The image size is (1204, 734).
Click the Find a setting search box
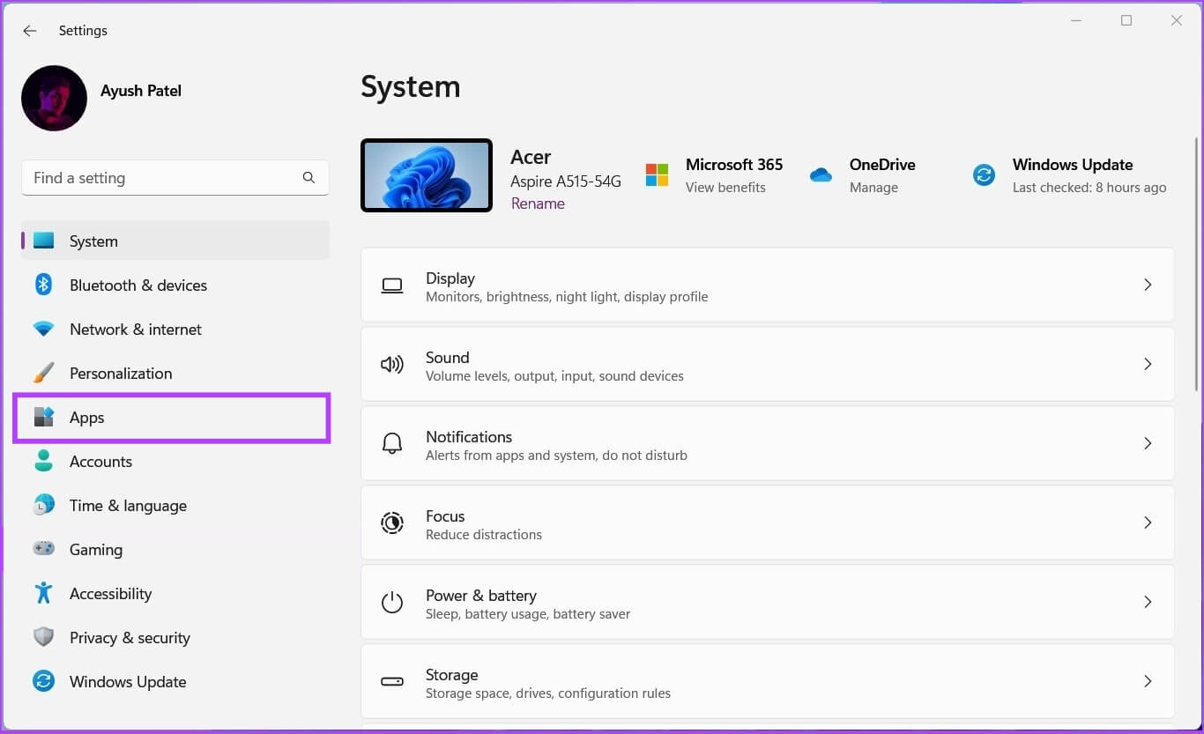click(x=163, y=178)
